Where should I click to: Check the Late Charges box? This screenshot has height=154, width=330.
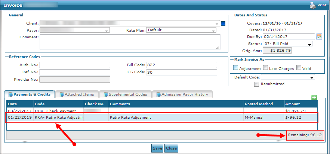(x=266, y=68)
